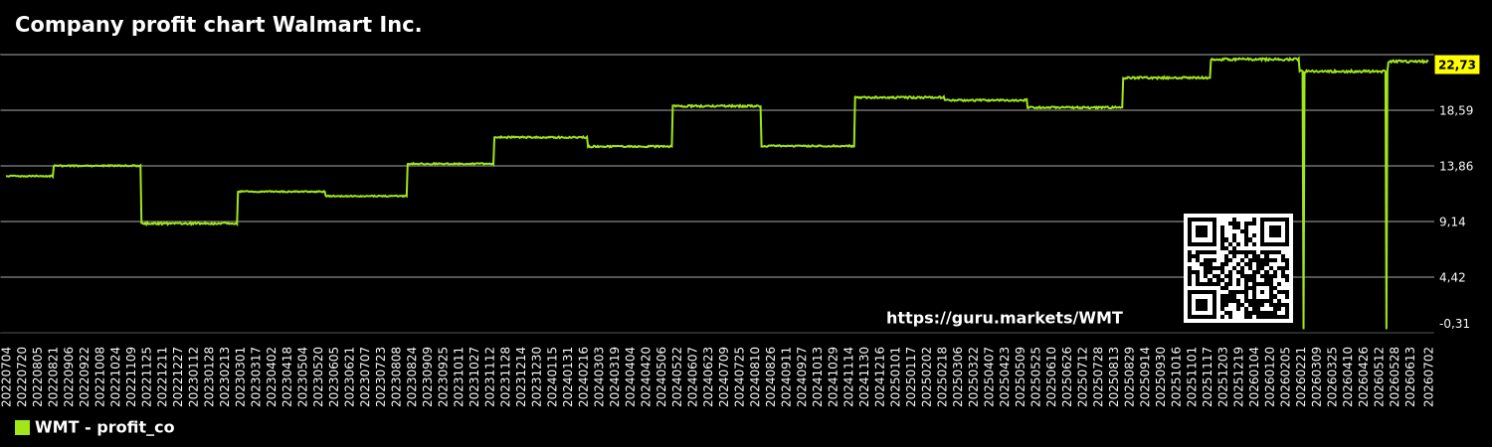This screenshot has width=1492, height=447.
Task: Click the -0,31 y-axis label
Action: (x=1454, y=324)
